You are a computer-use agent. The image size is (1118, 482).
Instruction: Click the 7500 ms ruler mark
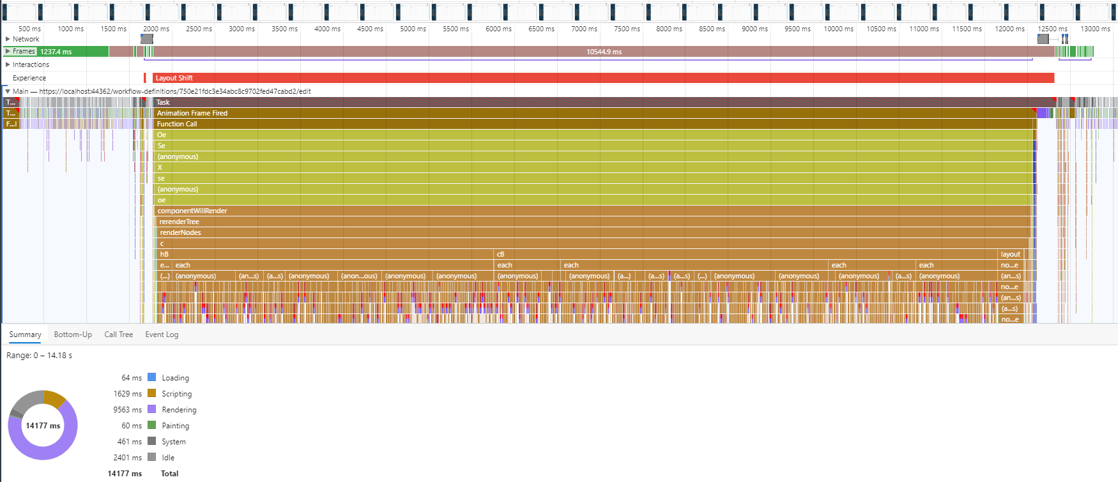pyautogui.click(x=627, y=29)
